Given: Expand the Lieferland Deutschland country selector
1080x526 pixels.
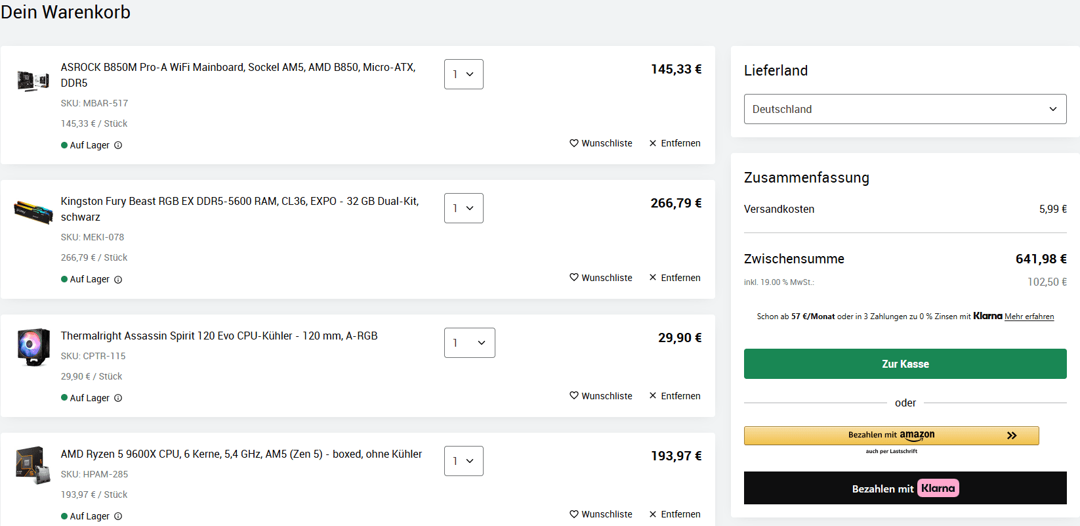Looking at the screenshot, I should [x=905, y=109].
